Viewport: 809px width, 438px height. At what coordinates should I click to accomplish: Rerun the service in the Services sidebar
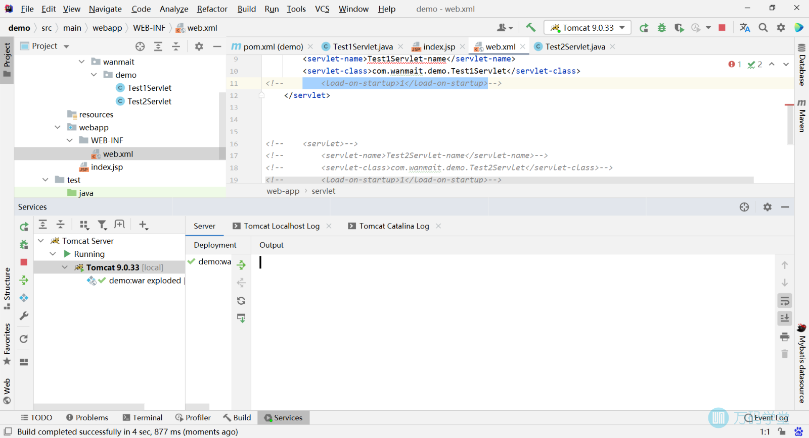click(x=24, y=227)
